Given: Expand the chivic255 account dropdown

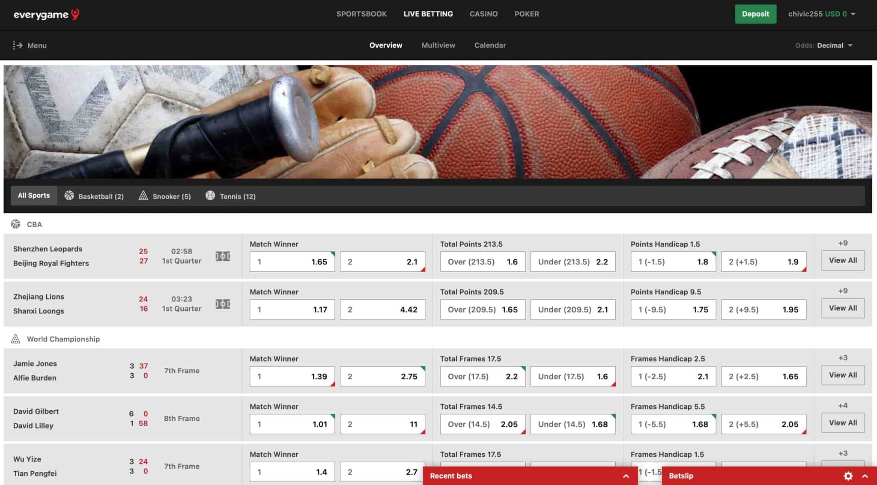Looking at the screenshot, I should click(821, 14).
